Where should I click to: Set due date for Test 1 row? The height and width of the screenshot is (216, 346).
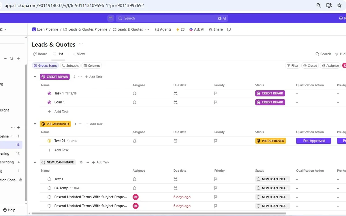click(176, 179)
